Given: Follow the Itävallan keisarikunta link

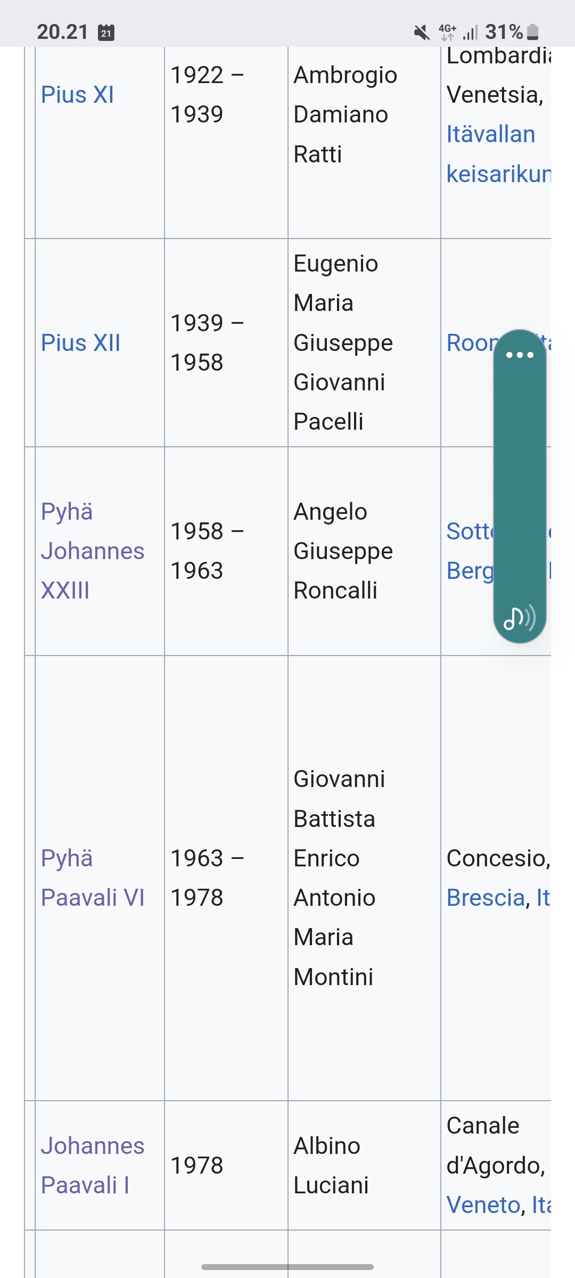Looking at the screenshot, I should [x=498, y=154].
